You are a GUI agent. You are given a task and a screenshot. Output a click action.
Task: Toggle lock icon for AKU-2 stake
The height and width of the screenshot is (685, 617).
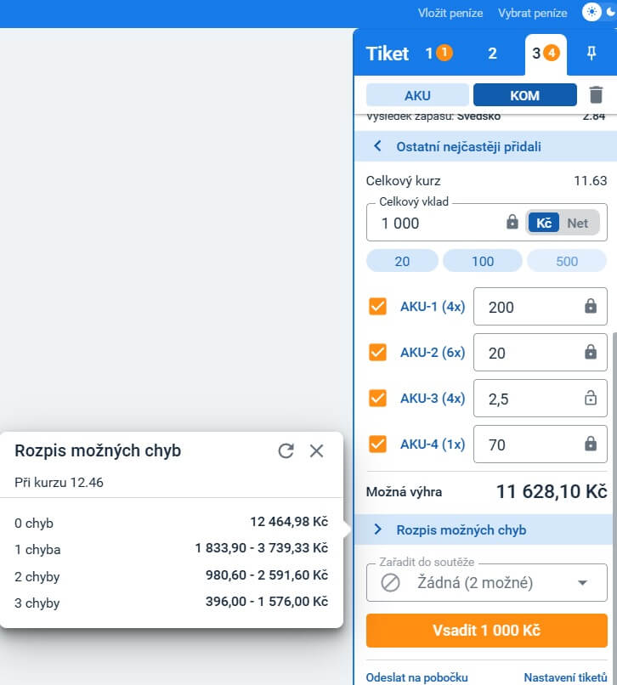click(591, 352)
